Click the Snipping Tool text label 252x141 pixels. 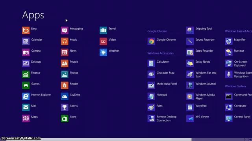pos(204,29)
